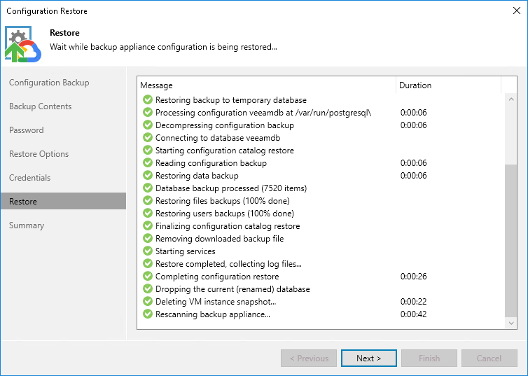Viewport: 528px width, 376px height.
Task: Select the 'Connecting to database veeamdb' message
Action: click(218, 138)
